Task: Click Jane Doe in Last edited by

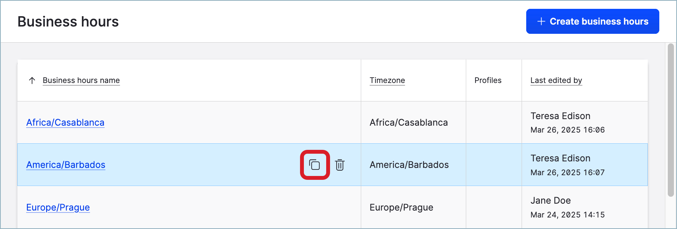Action: [x=550, y=201]
